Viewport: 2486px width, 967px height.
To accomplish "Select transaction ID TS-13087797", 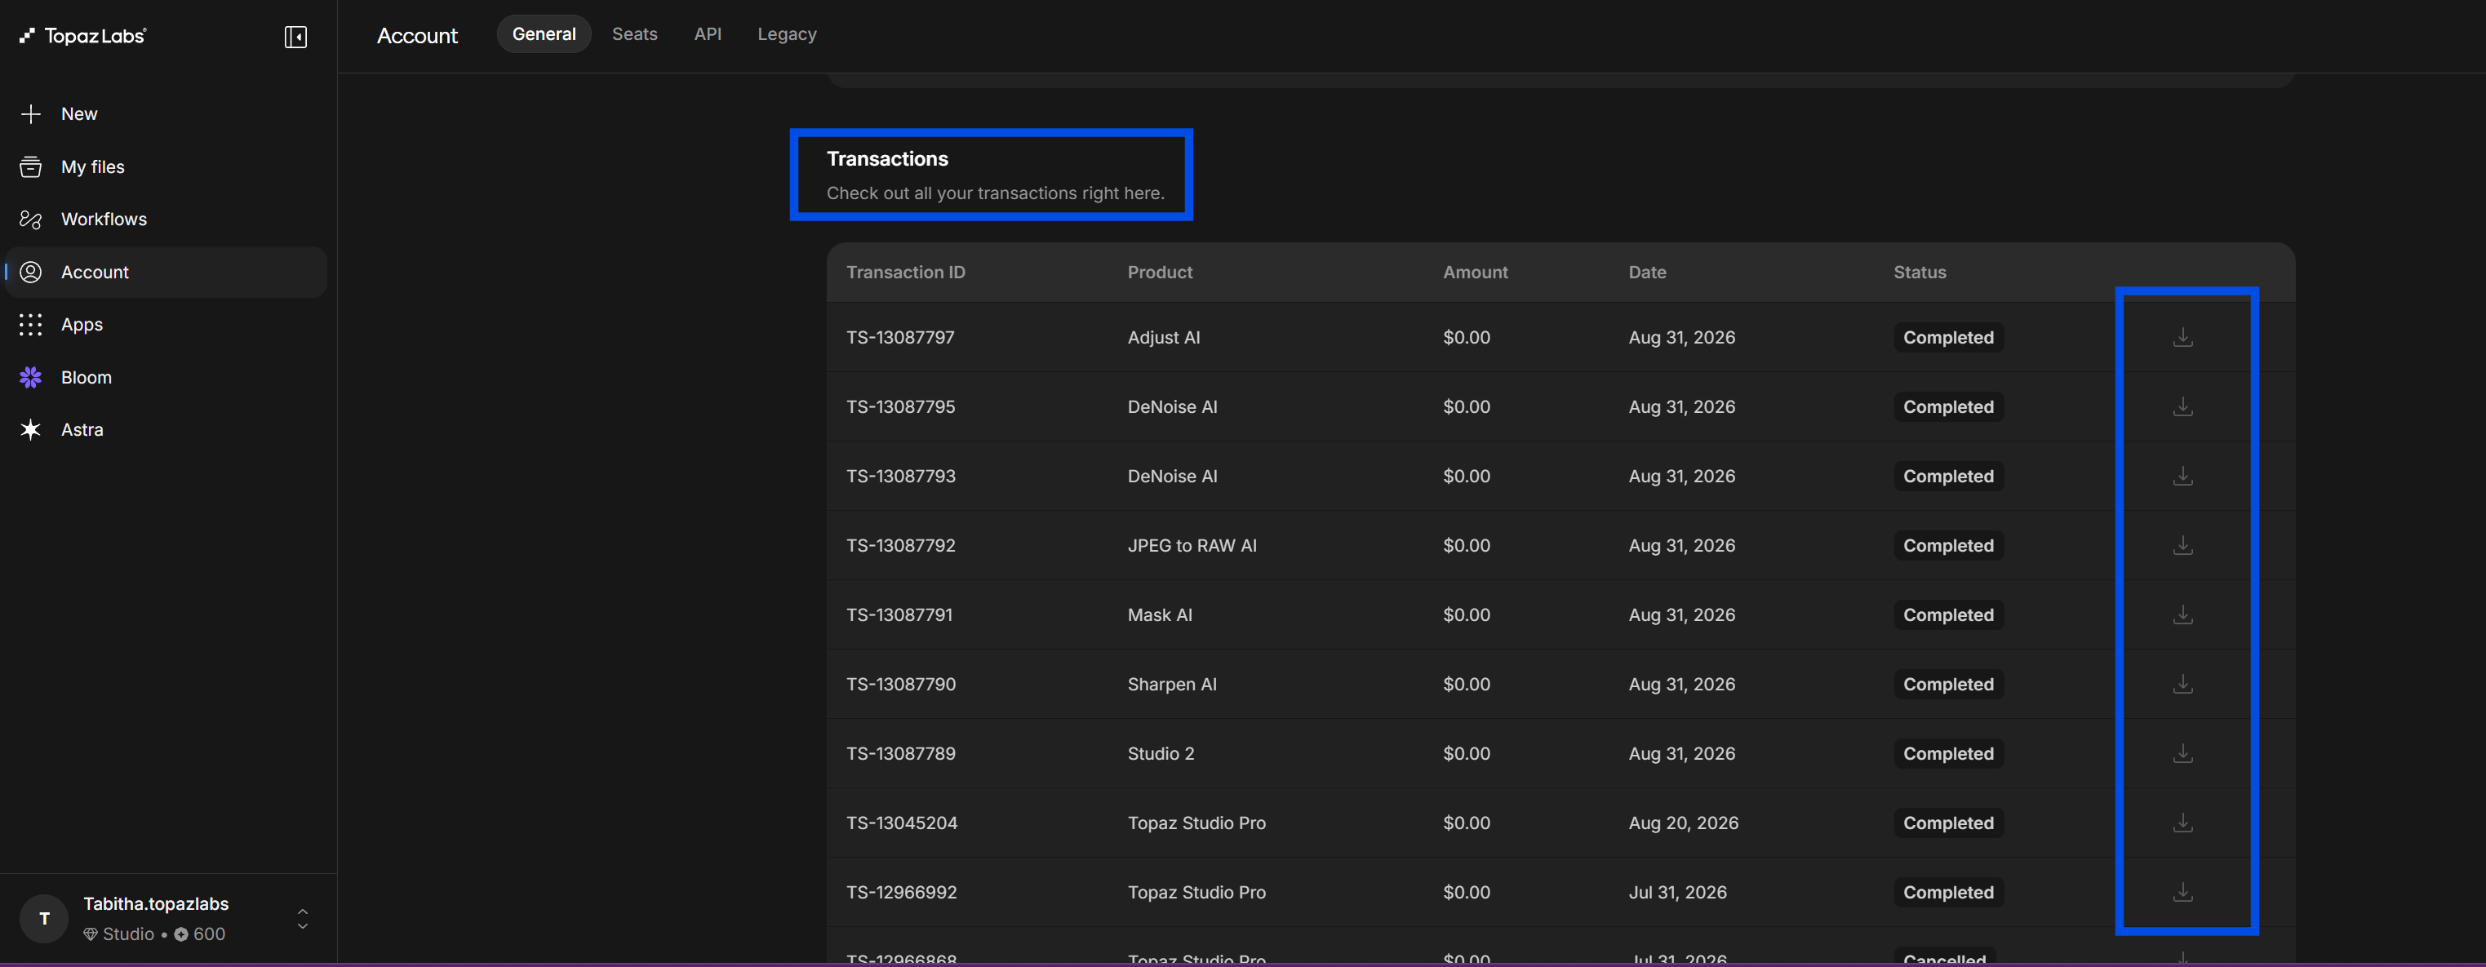I will point(900,338).
